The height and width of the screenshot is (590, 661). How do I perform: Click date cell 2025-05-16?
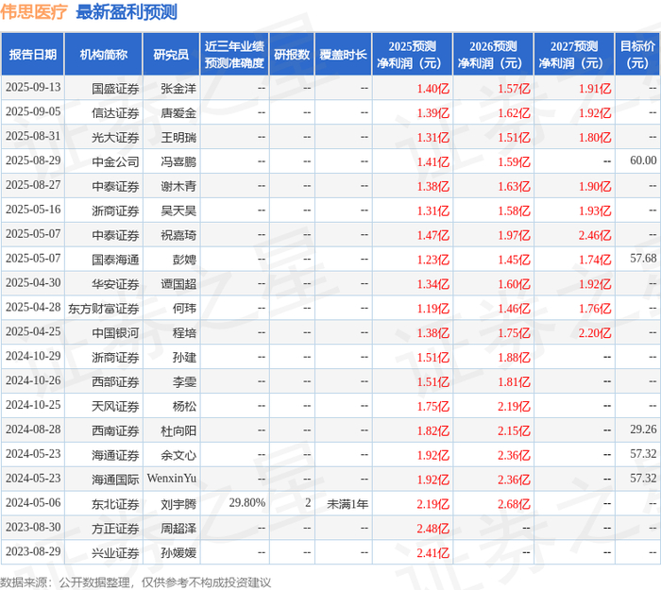[x=33, y=210]
